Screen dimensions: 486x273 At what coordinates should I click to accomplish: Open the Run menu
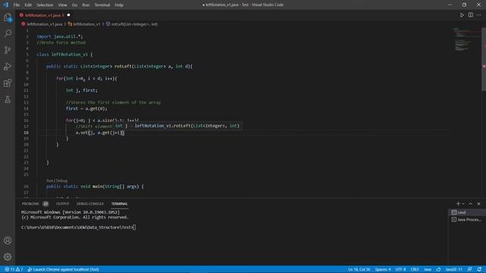86,5
